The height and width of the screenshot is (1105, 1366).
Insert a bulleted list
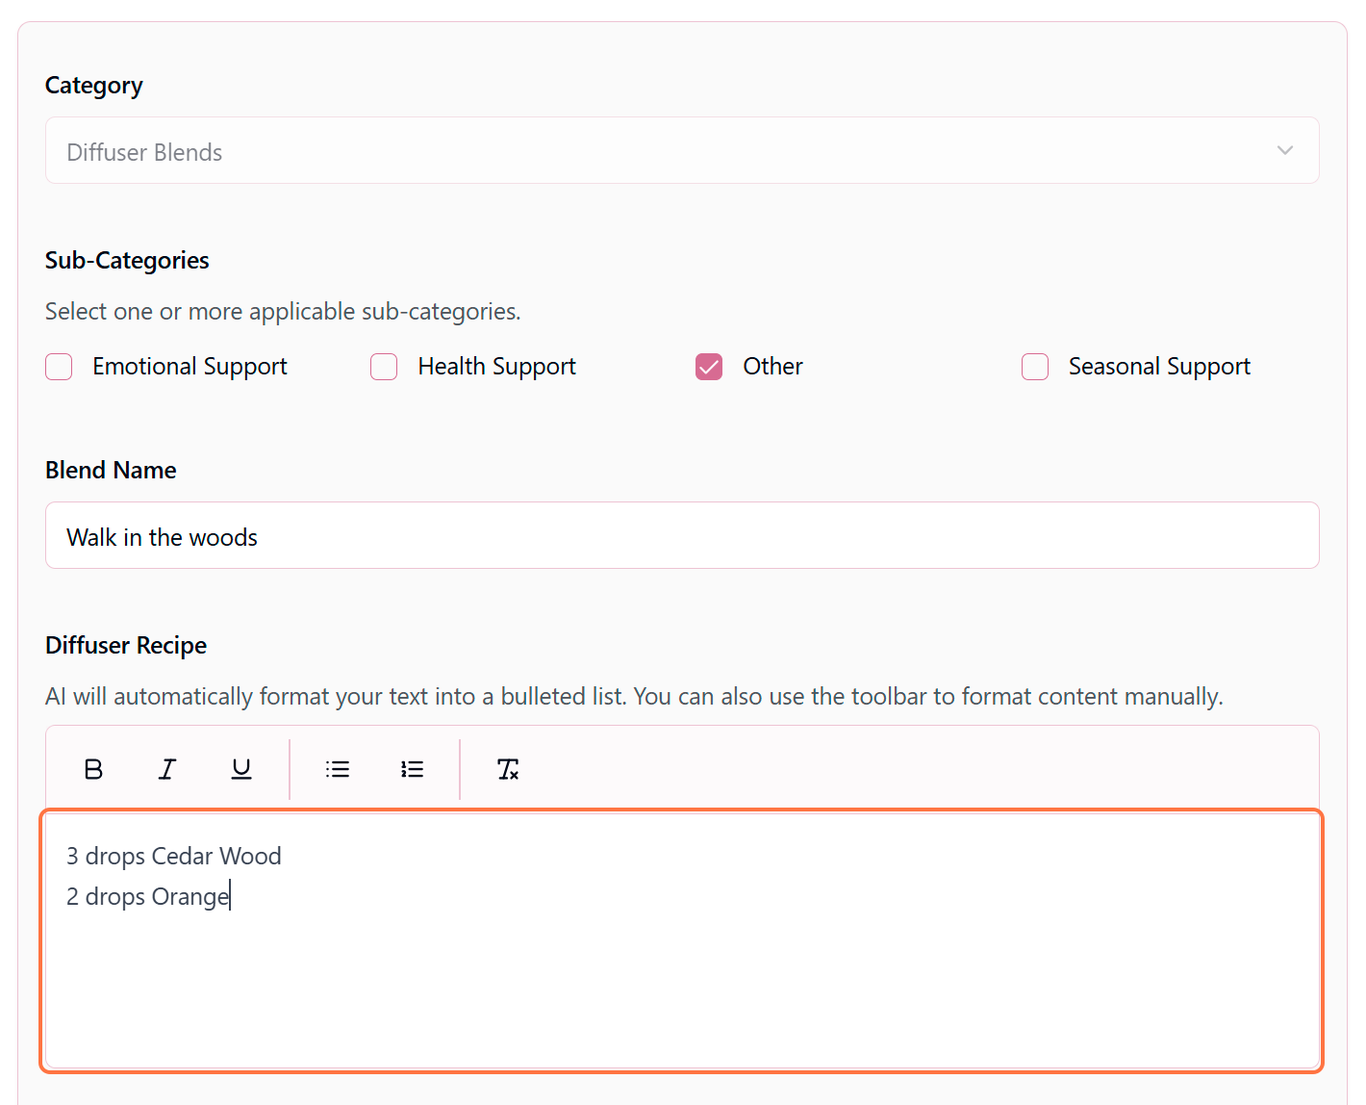338,769
